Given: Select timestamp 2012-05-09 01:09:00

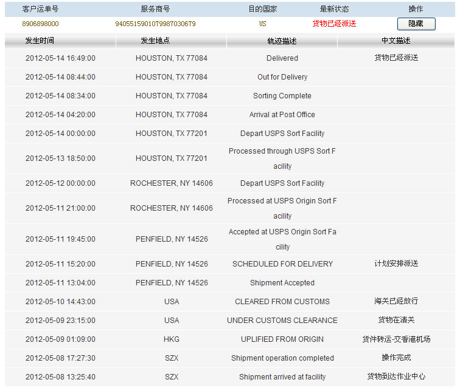Looking at the screenshot, I should coord(60,339).
